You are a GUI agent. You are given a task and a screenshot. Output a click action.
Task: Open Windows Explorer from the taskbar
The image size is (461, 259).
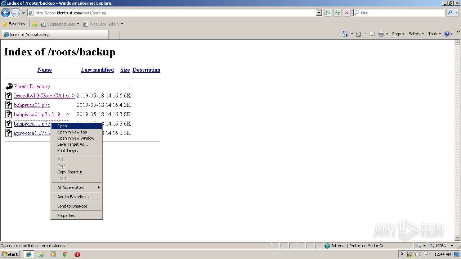tap(41, 254)
